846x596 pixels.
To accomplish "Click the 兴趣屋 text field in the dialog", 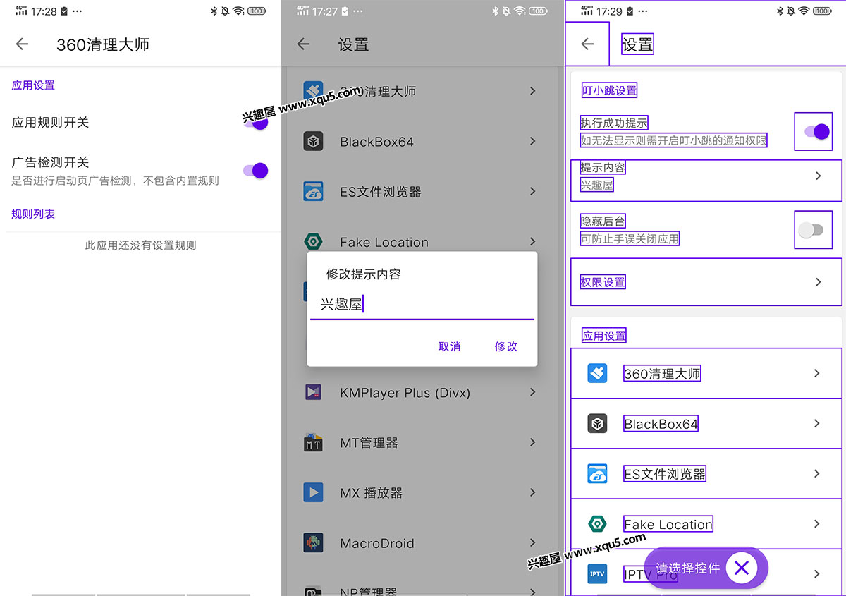I will (x=422, y=305).
